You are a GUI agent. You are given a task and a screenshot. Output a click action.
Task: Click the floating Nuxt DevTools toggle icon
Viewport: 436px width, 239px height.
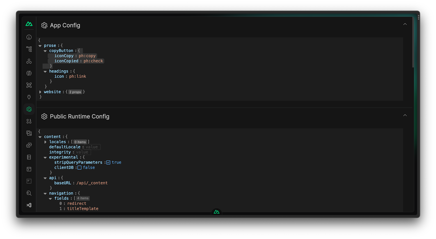click(217, 212)
